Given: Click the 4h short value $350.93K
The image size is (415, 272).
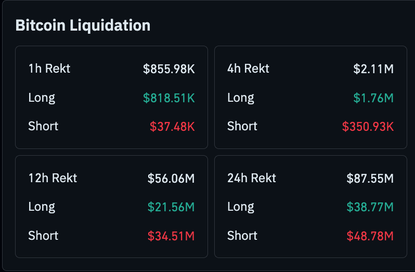Looking at the screenshot, I should 368,126.
